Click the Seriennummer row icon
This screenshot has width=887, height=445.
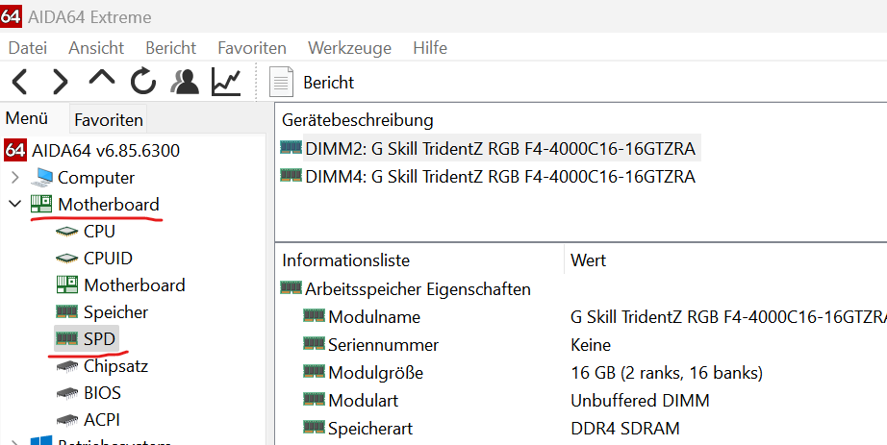coord(314,343)
